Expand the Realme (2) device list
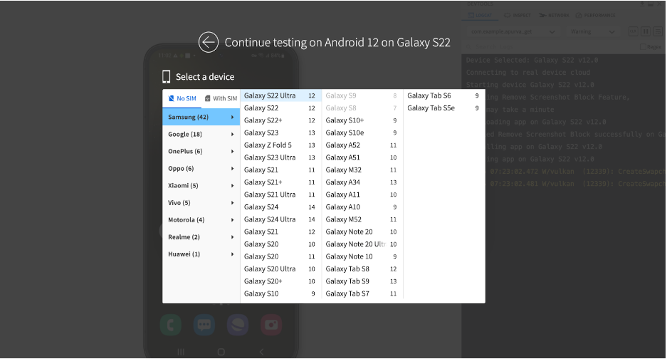This screenshot has width=667, height=359. [201, 236]
